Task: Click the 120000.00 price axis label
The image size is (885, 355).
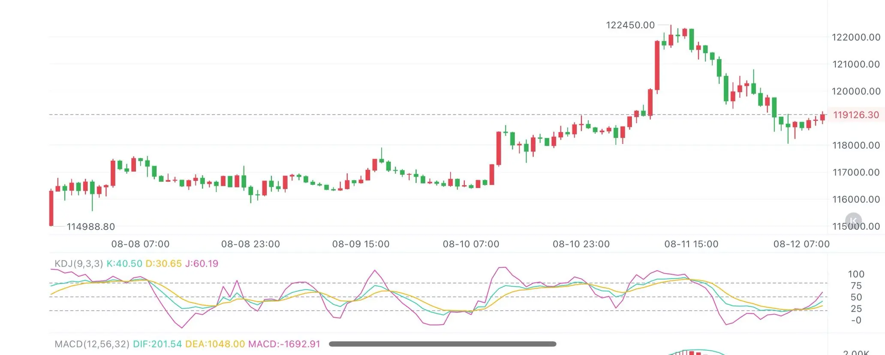Action: [x=856, y=91]
